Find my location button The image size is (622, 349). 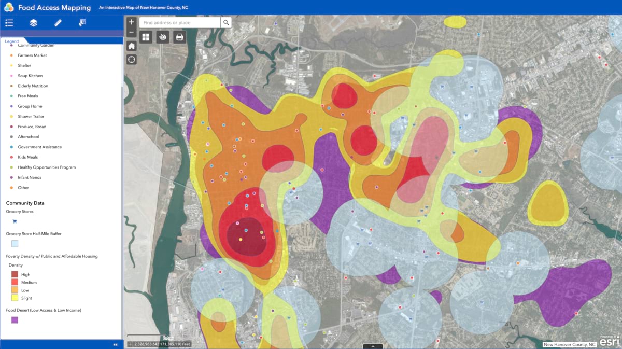[131, 59]
